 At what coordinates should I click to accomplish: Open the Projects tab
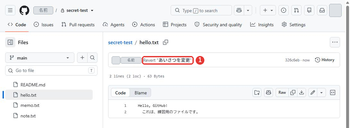pyautogui.click(x=175, y=25)
